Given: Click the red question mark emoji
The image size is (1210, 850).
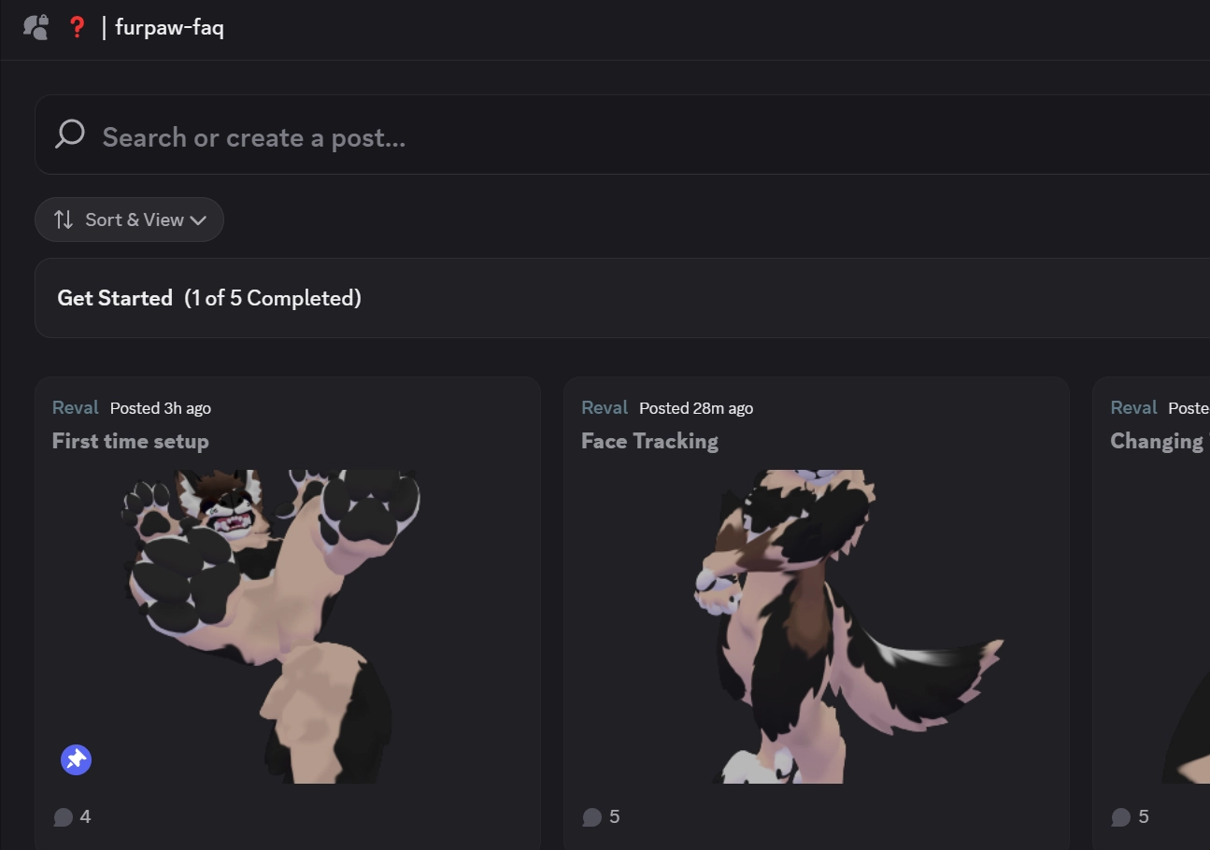Looking at the screenshot, I should 78,27.
